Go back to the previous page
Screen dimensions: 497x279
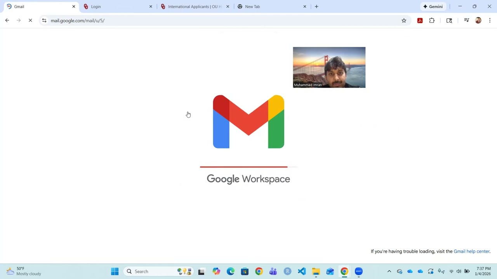[7, 21]
